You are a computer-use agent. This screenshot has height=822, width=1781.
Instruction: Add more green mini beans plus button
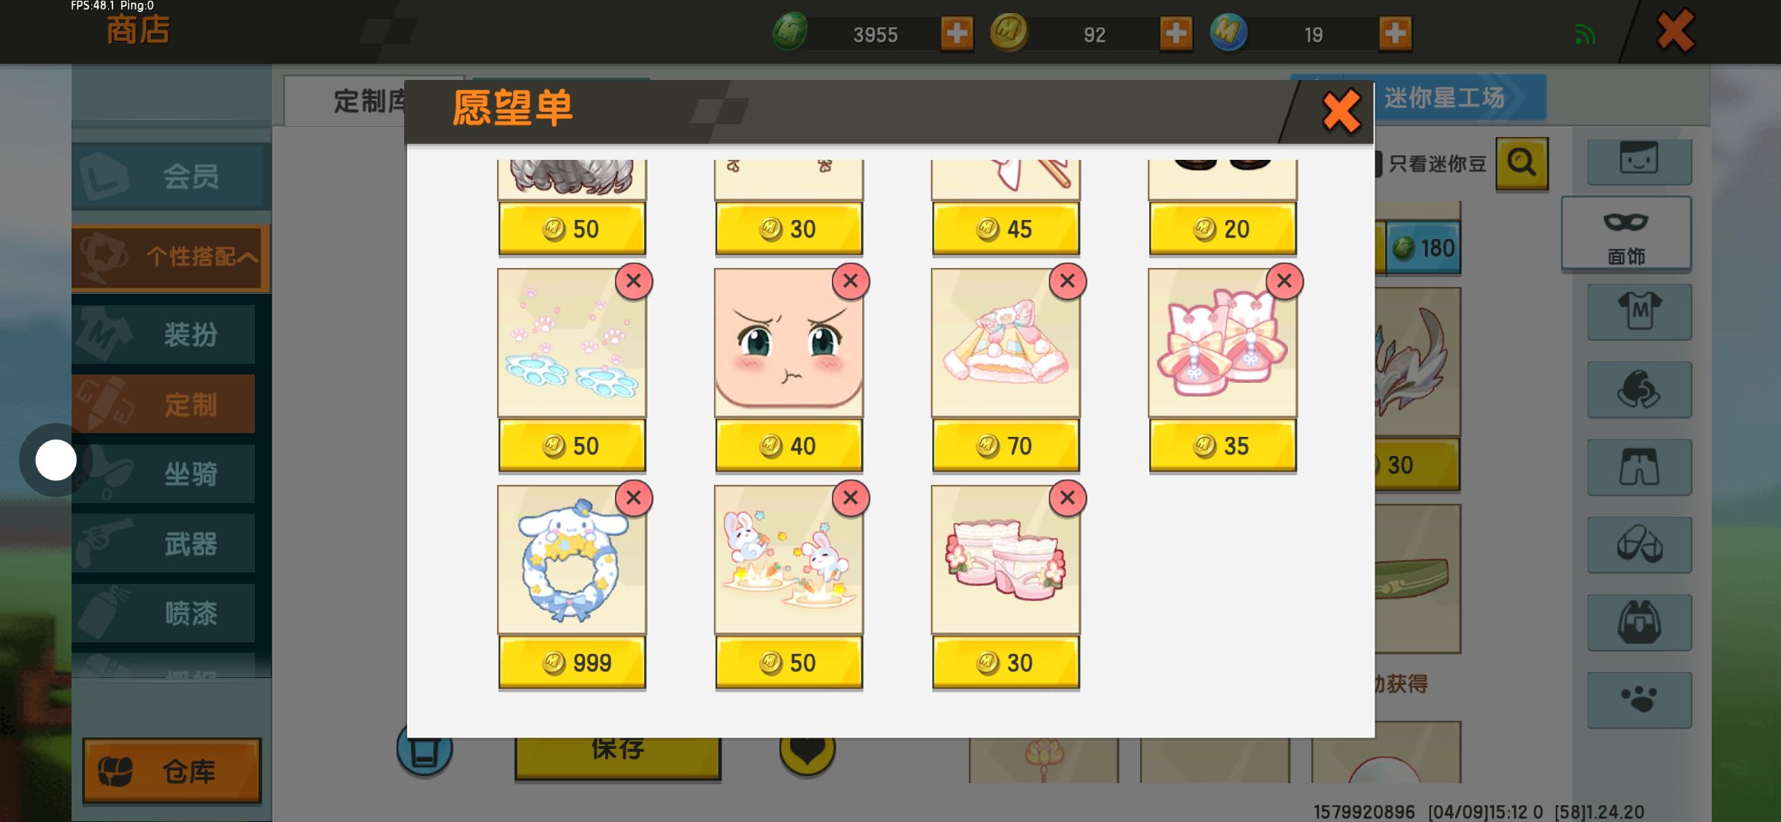point(957,33)
